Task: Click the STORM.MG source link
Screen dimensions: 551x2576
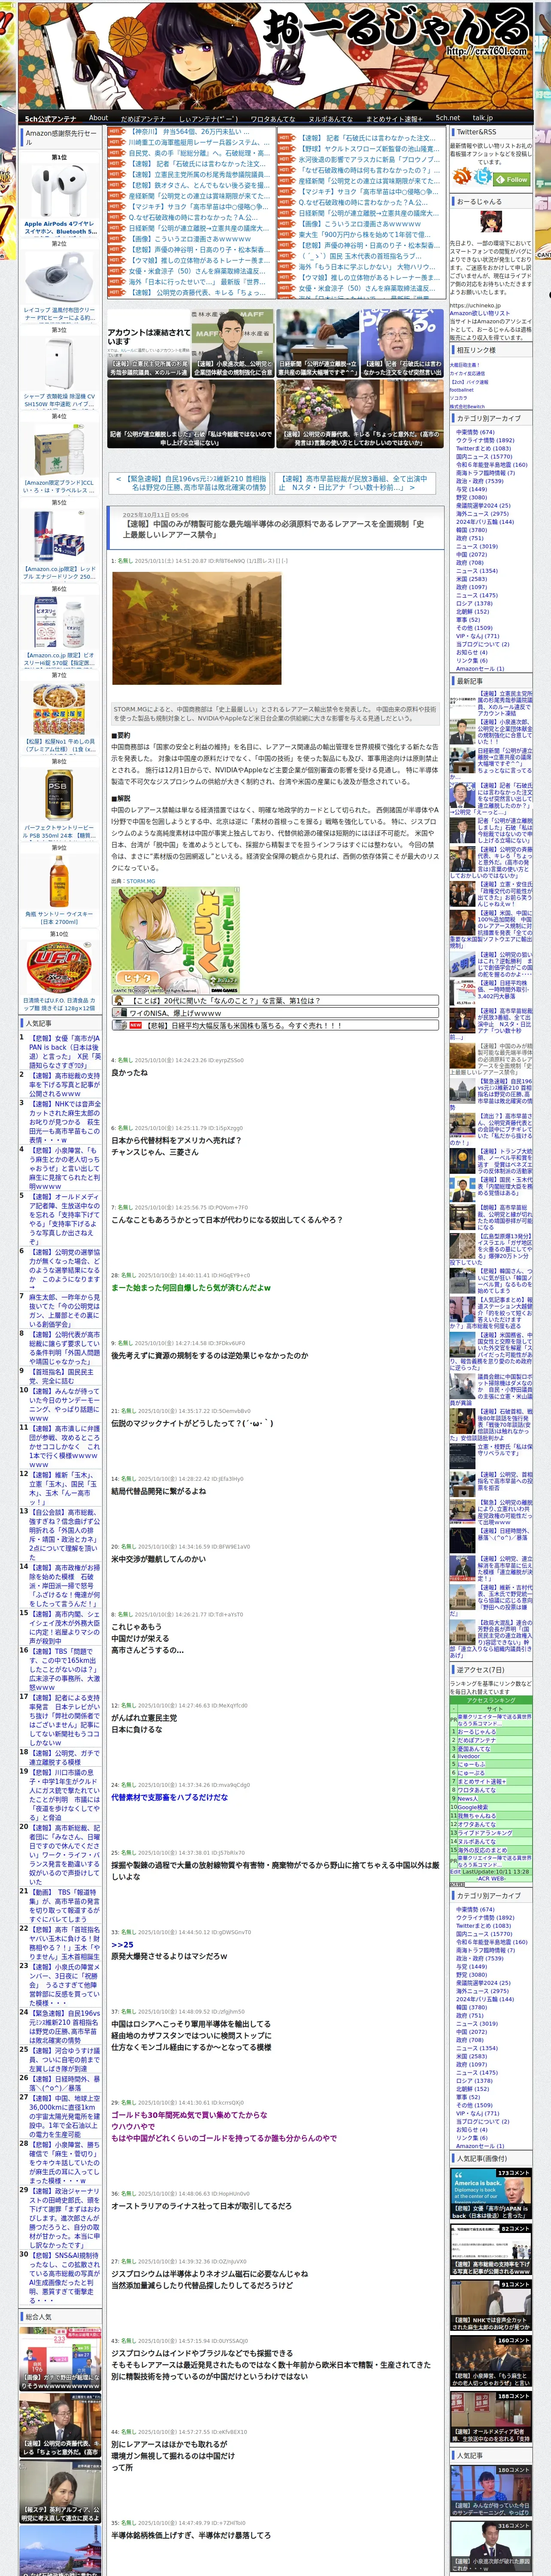Action: point(141,881)
